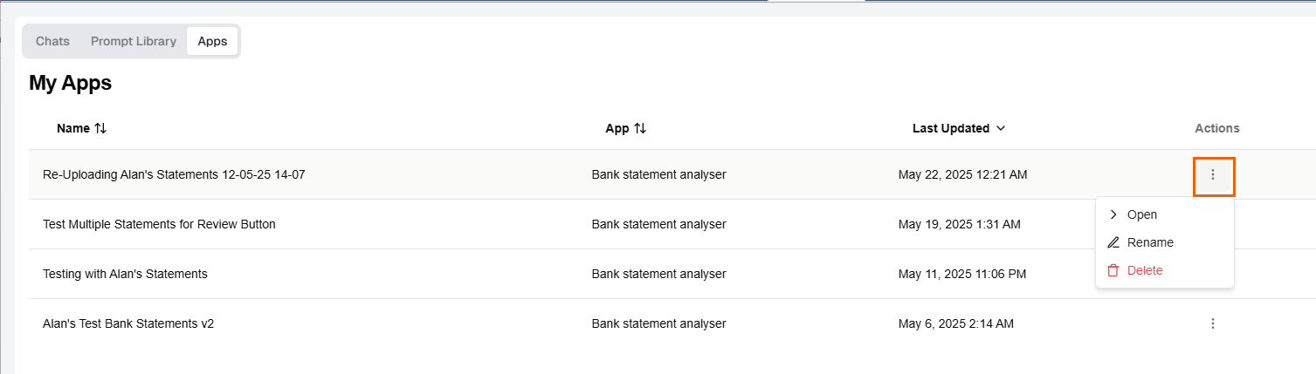Click the pencil icon beside Rename

(x=1113, y=242)
